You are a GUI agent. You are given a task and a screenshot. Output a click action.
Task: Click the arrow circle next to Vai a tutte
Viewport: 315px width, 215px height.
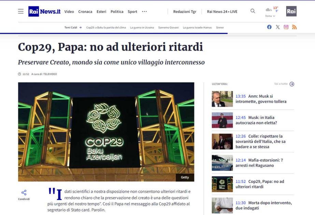click(292, 84)
